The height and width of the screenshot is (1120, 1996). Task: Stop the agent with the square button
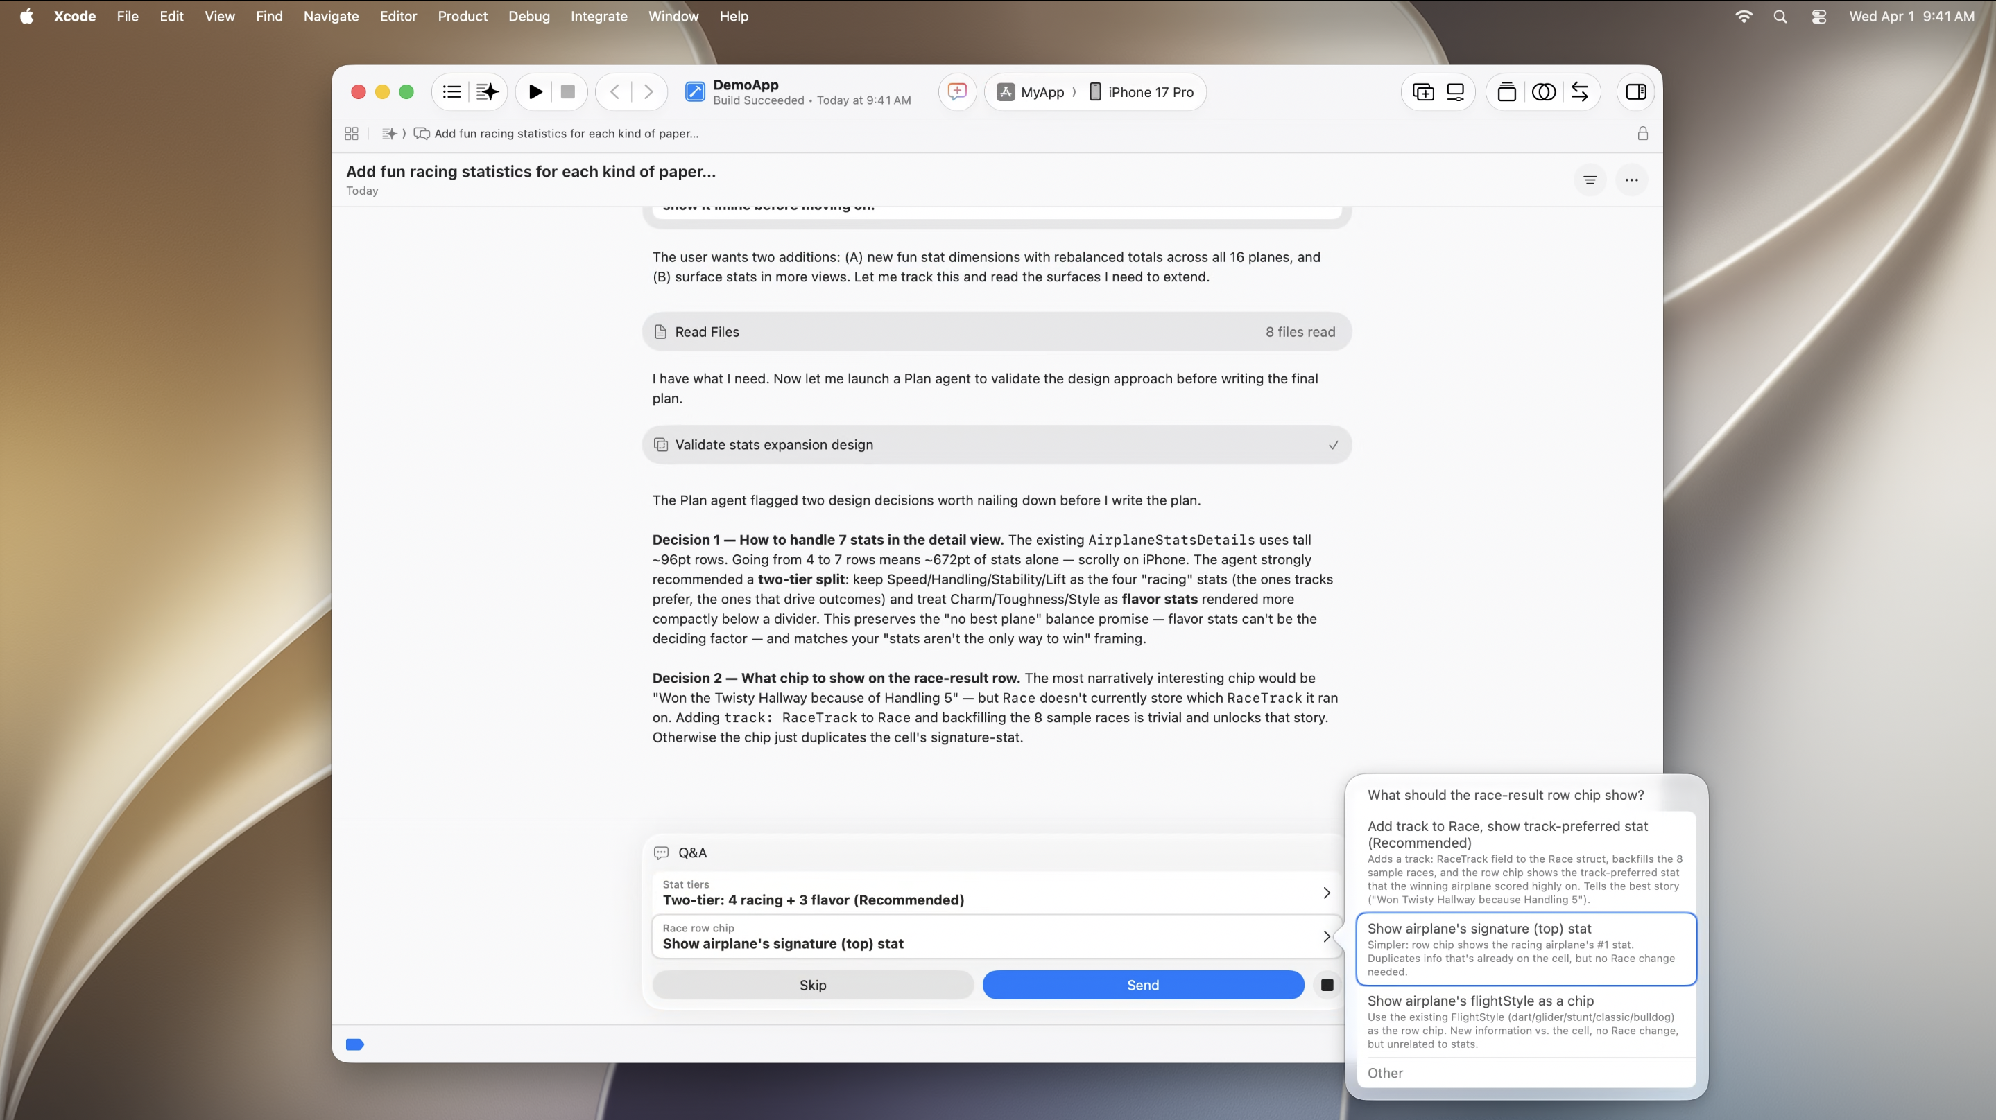1327,984
